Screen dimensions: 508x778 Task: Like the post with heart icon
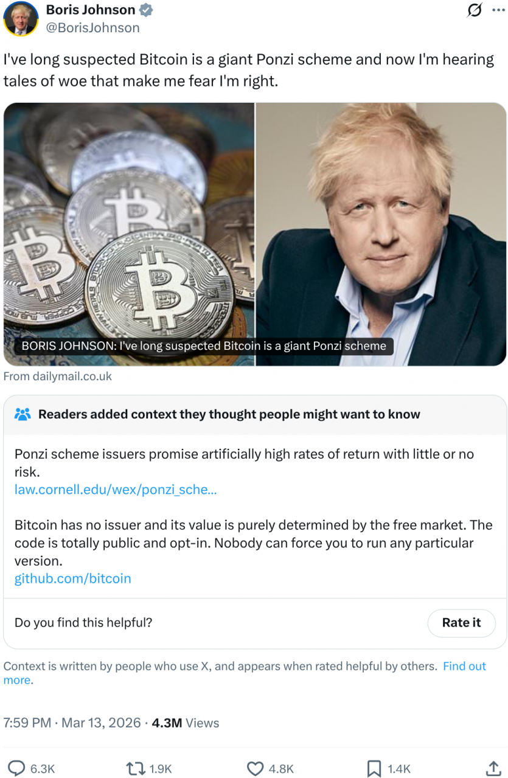(x=255, y=768)
